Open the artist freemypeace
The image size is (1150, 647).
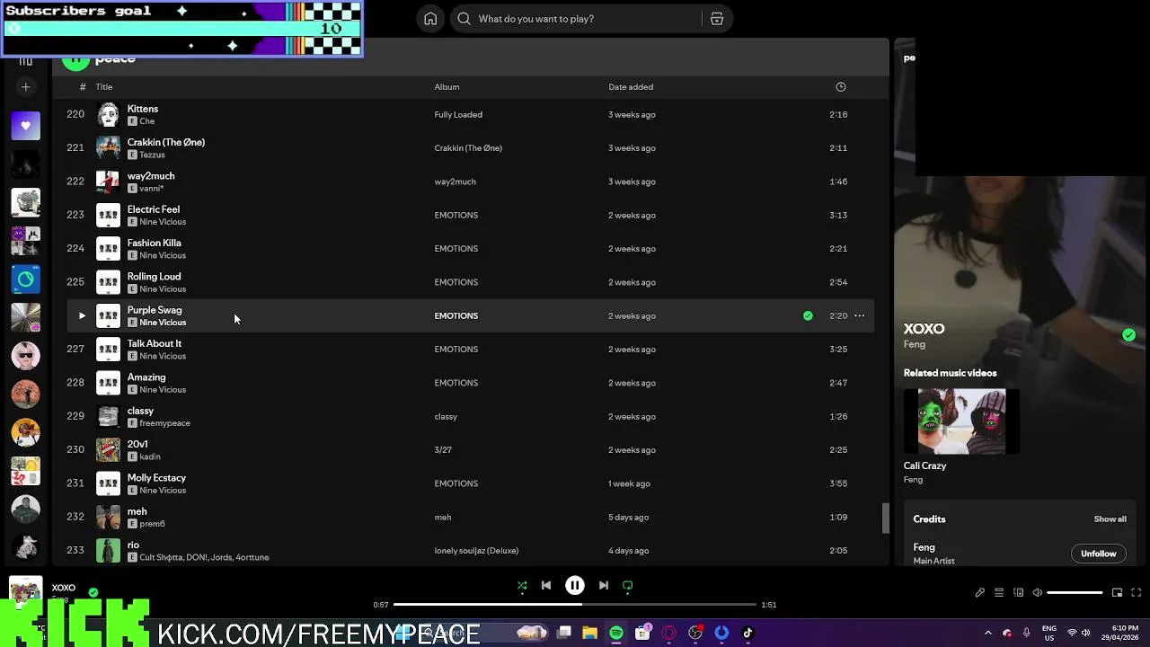[x=164, y=423]
